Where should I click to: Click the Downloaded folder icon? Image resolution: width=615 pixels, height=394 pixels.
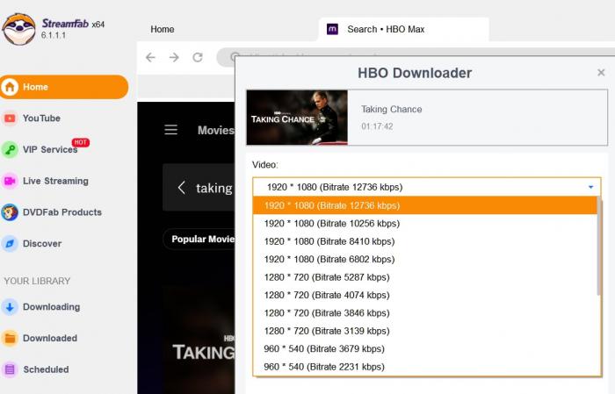point(11,339)
